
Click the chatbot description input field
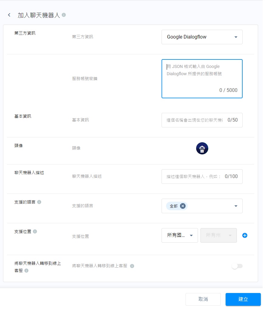coord(202,177)
